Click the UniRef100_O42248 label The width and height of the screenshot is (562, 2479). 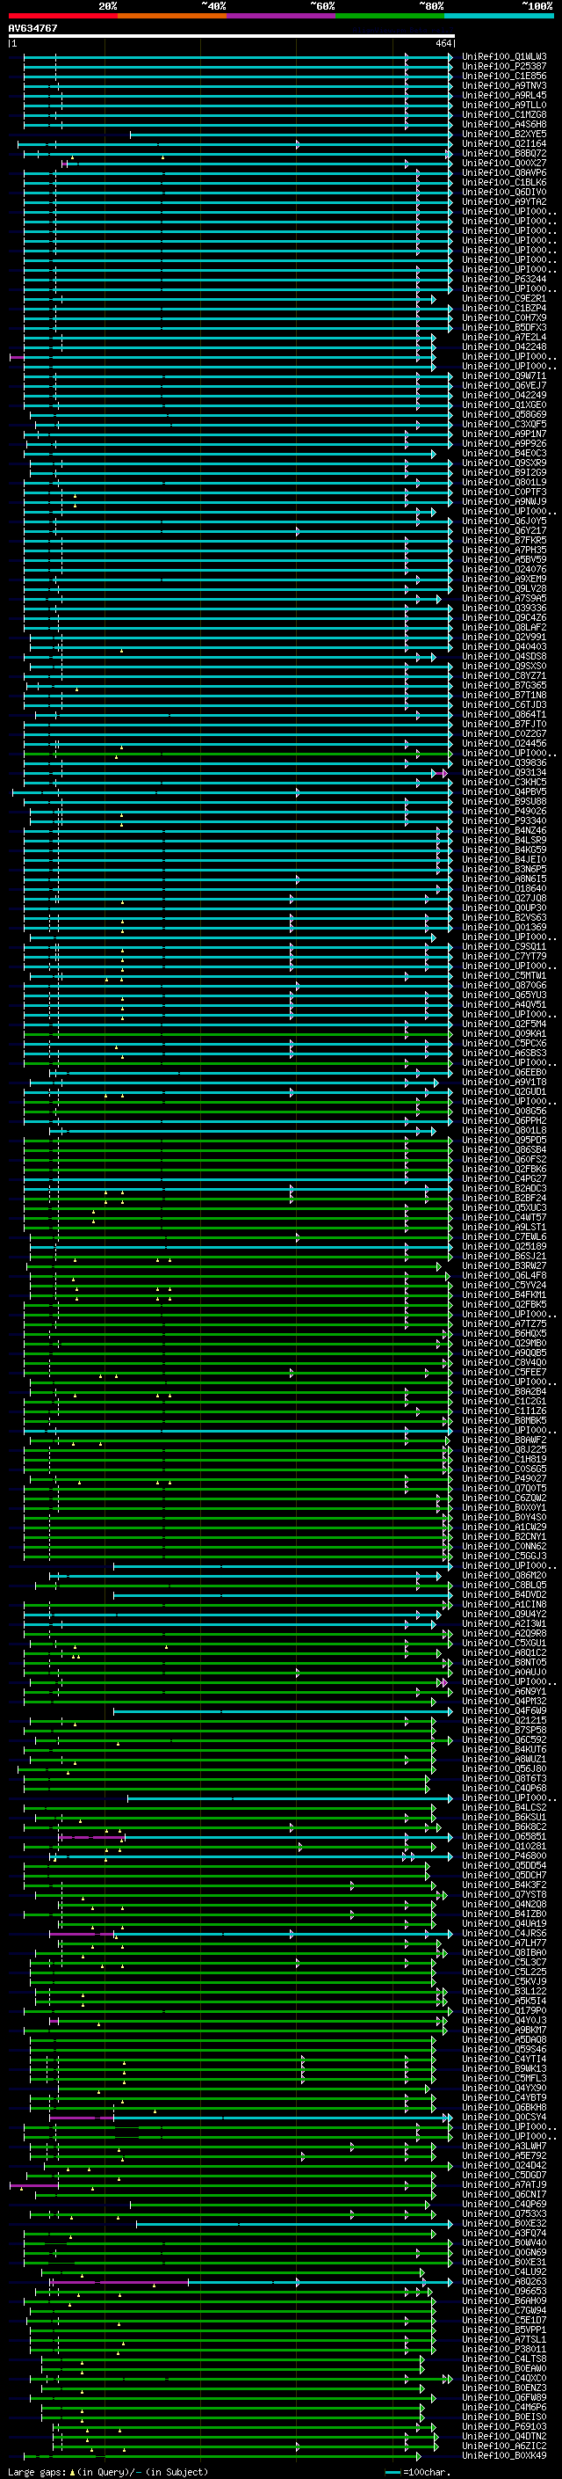click(503, 346)
